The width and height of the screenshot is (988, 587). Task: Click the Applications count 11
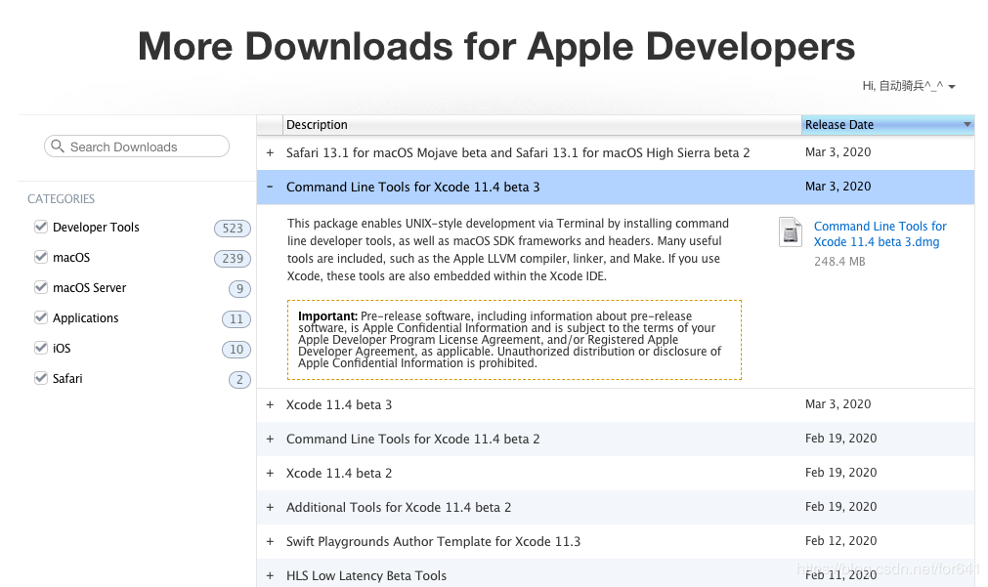[236, 318]
